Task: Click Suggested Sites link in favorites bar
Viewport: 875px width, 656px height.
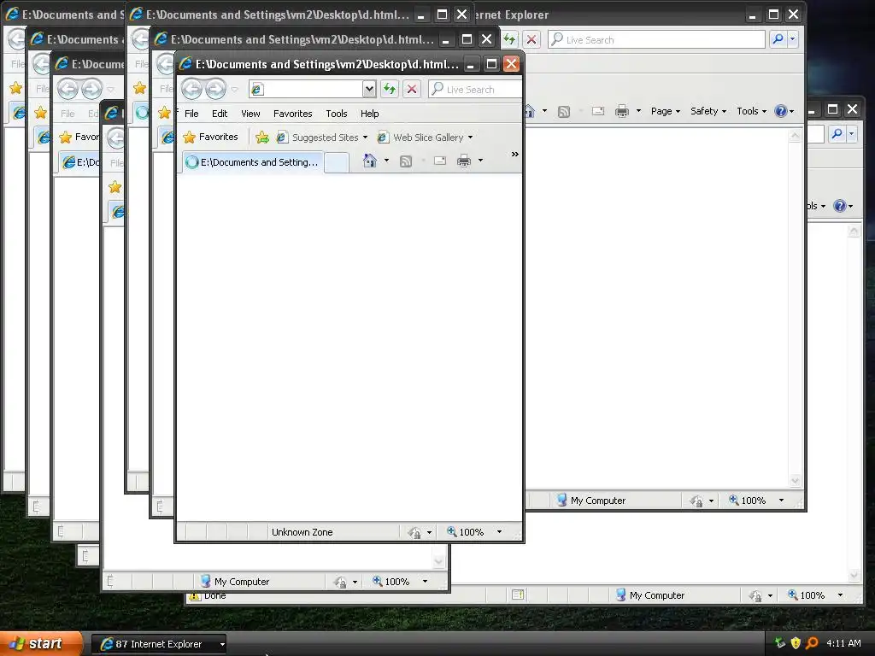Action: [x=319, y=138]
